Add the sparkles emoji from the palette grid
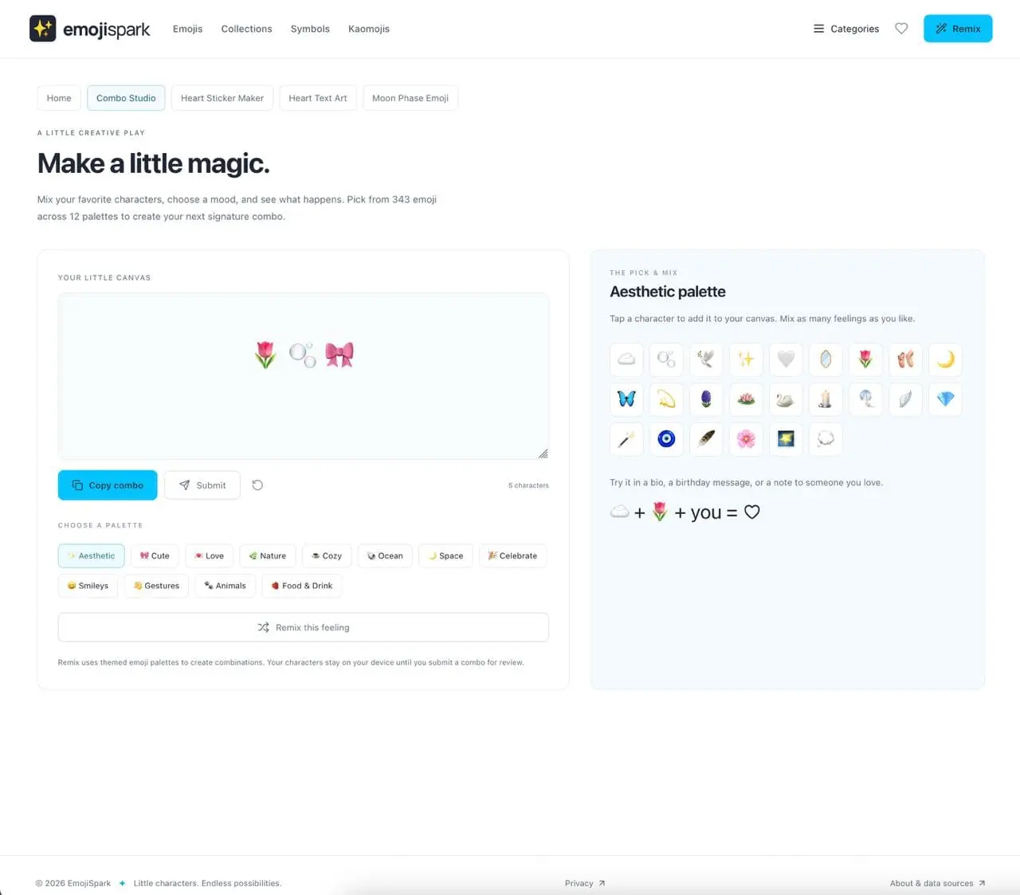Viewport: 1020px width, 895px height. 746,359
